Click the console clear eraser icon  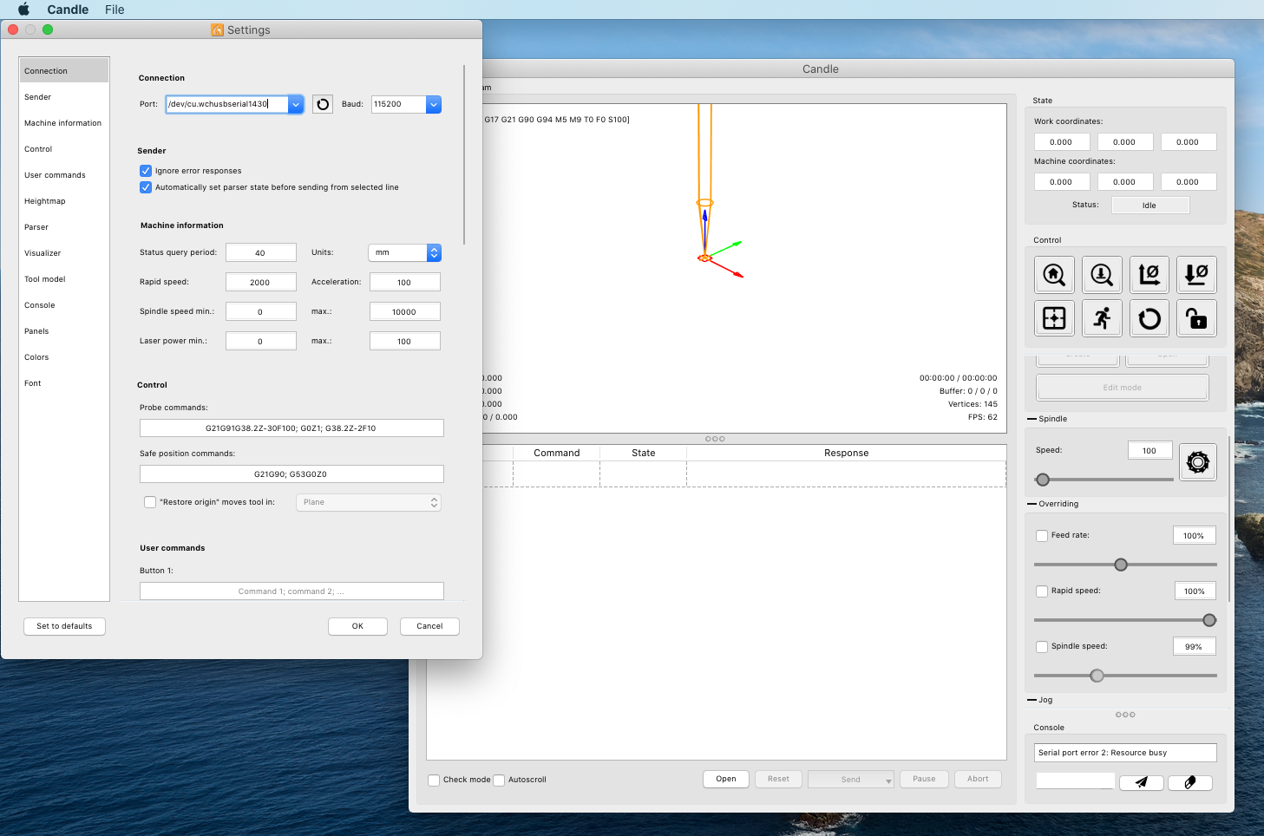pyautogui.click(x=1190, y=782)
